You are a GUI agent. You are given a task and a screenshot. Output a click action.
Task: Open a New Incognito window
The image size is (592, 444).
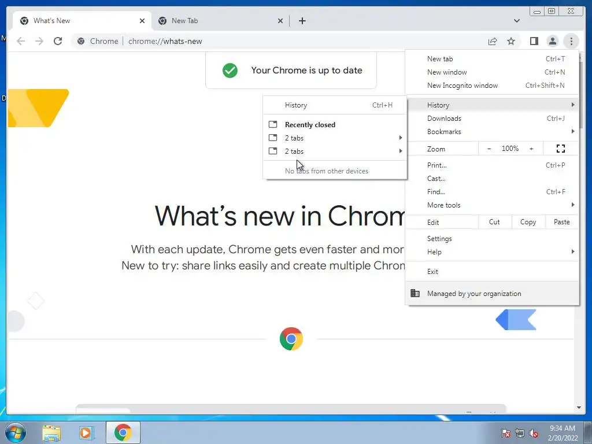pyautogui.click(x=493, y=86)
